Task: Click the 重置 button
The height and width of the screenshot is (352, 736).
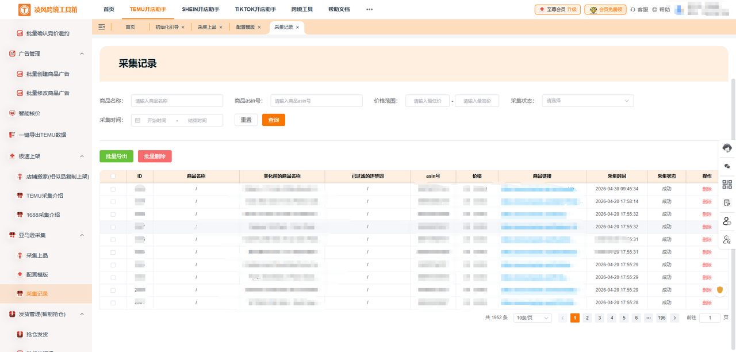Action: click(x=246, y=120)
